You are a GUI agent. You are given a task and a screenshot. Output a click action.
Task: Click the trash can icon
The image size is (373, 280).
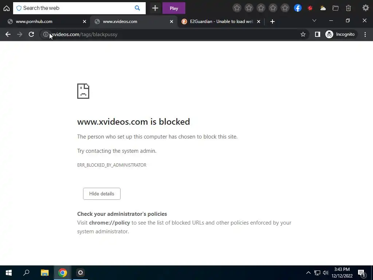(x=348, y=8)
